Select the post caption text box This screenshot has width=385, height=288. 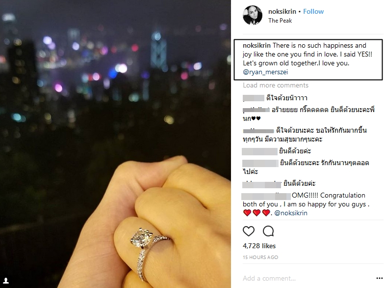[x=308, y=59]
